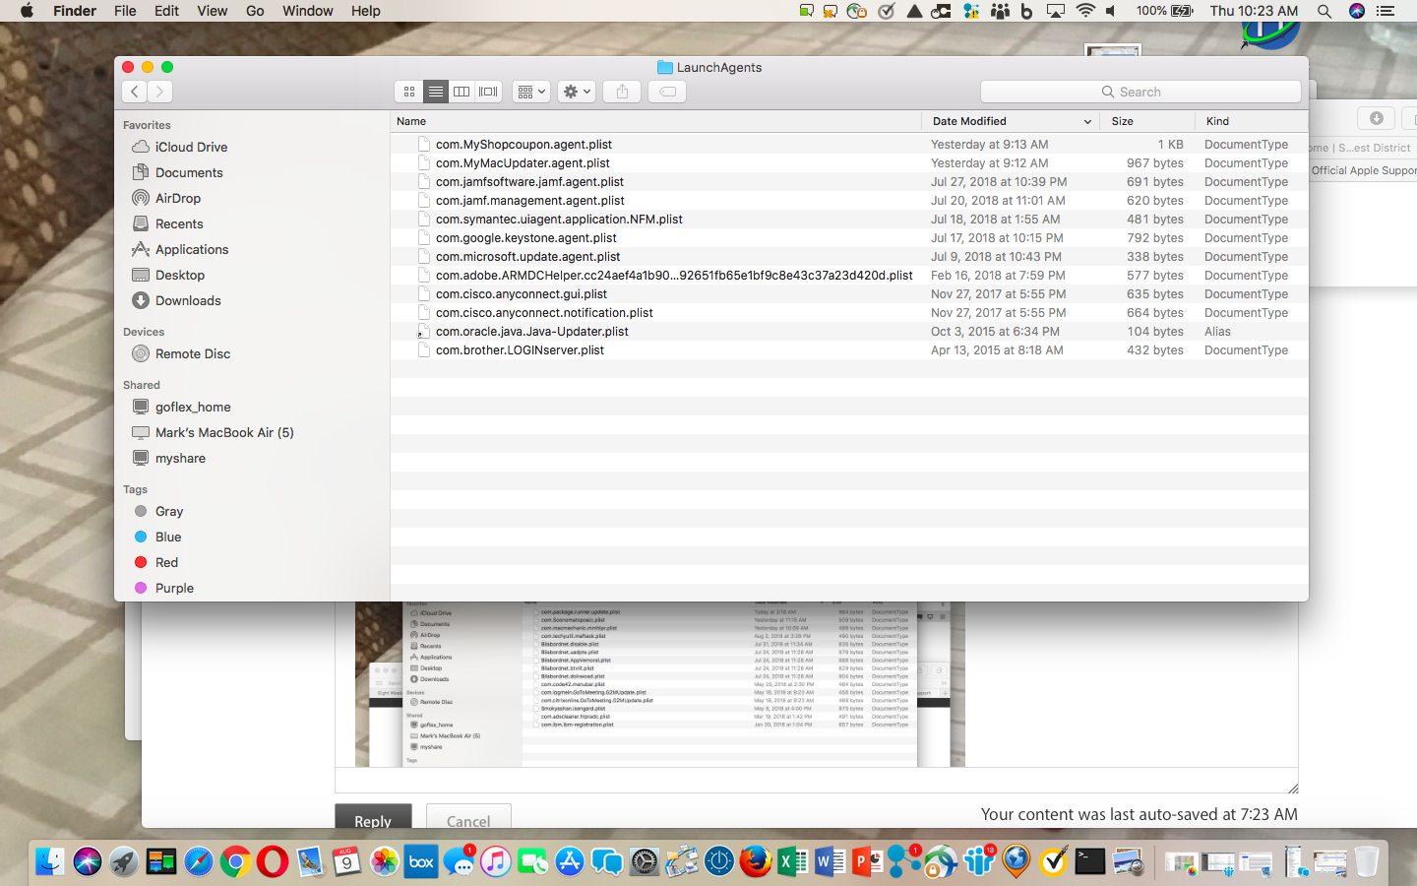Open the gear Action menu
This screenshot has height=886, width=1417.
(x=577, y=92)
